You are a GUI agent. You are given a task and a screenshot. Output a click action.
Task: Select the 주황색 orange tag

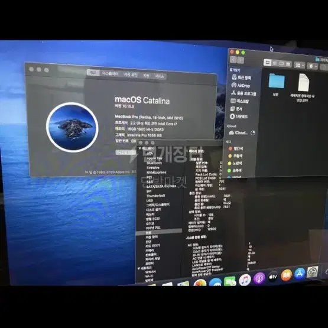point(235,156)
